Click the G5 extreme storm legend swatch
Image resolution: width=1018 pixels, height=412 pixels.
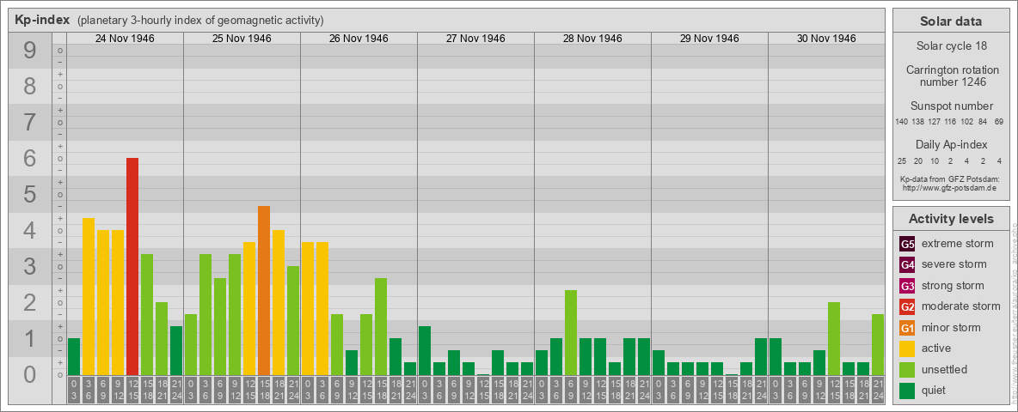point(907,245)
